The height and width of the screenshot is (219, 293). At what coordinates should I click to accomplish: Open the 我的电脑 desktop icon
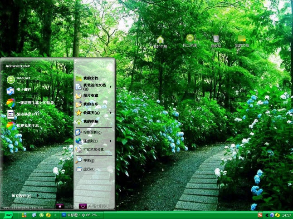(160, 40)
